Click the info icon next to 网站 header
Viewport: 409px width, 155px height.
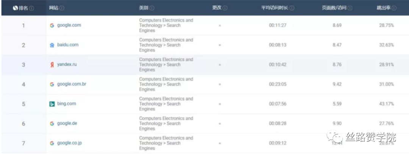tap(62, 8)
